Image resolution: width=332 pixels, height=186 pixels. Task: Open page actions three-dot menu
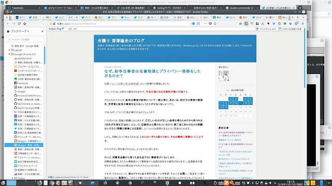[205, 24]
